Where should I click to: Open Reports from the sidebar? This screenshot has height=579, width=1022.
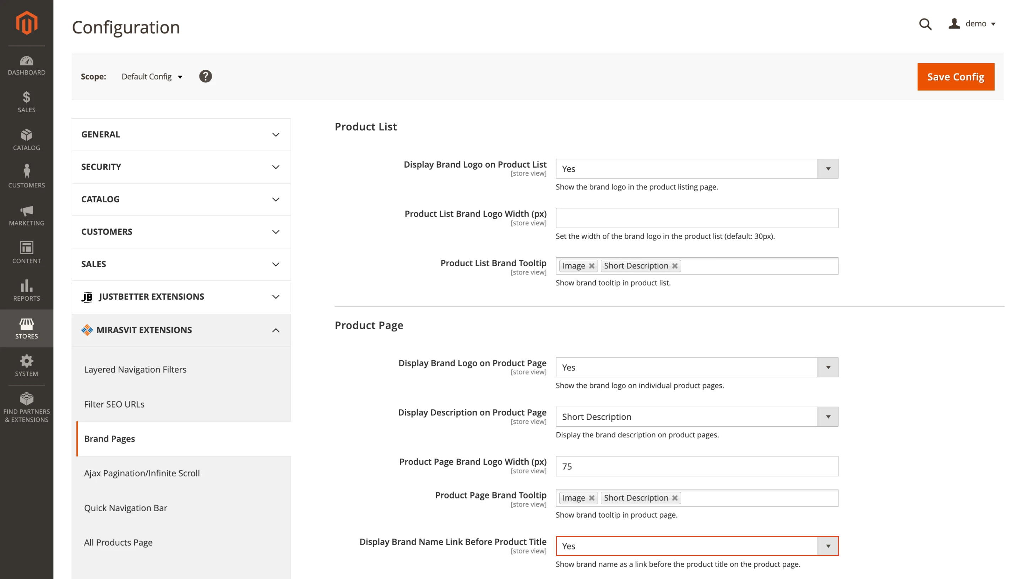(x=26, y=290)
